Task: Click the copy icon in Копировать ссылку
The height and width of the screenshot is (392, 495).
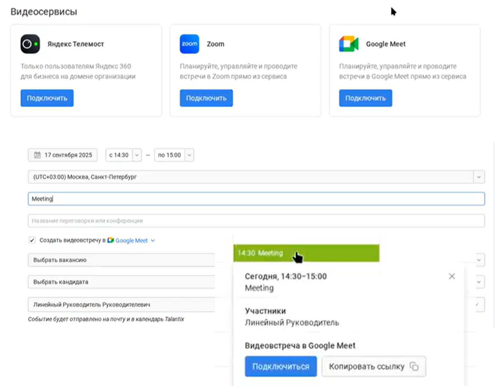Action: 414,366
